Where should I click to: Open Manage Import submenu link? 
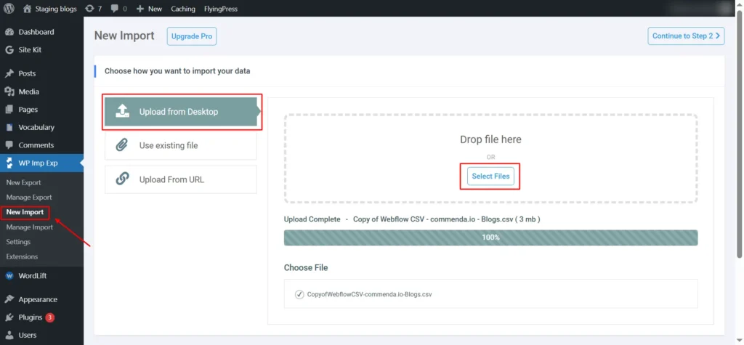tap(29, 227)
